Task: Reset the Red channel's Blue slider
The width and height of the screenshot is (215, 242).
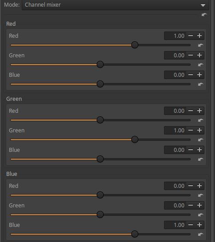Action: 200,84
